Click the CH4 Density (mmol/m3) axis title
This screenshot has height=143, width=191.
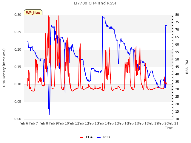click(x=4, y=68)
